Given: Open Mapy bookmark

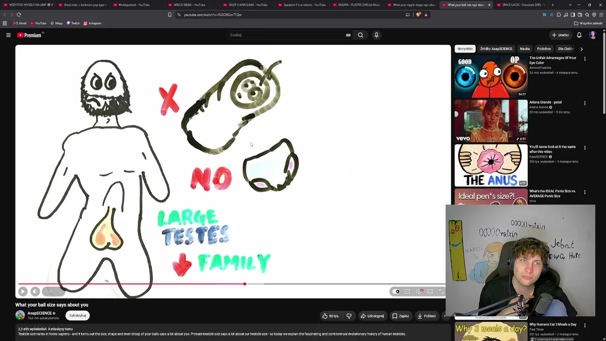Looking at the screenshot, I should (x=56, y=23).
